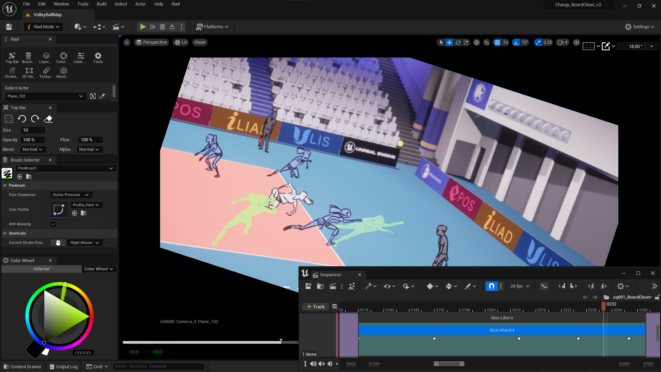Toggle Sequencer snapping magnet button
Image resolution: width=661 pixels, height=372 pixels.
[492, 286]
